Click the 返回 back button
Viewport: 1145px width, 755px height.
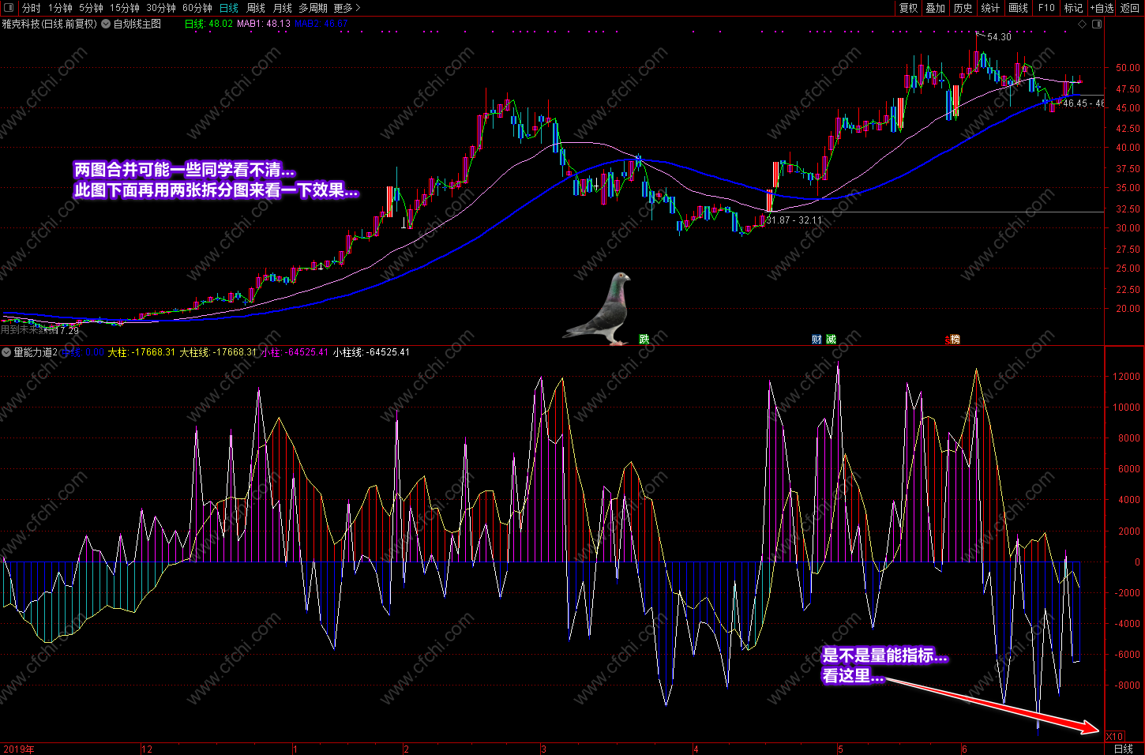[1130, 8]
